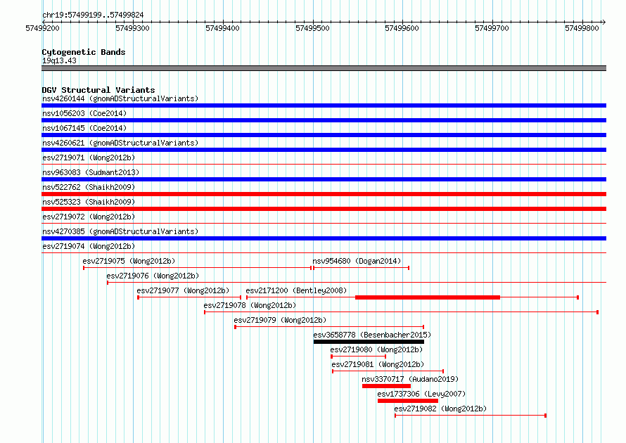Select the black bar of esv3658778
The image size is (626, 443).
coord(369,342)
